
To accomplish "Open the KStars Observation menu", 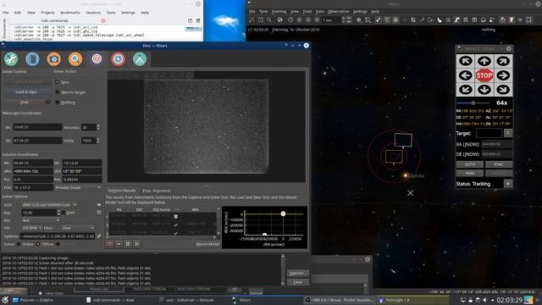I will (339, 11).
